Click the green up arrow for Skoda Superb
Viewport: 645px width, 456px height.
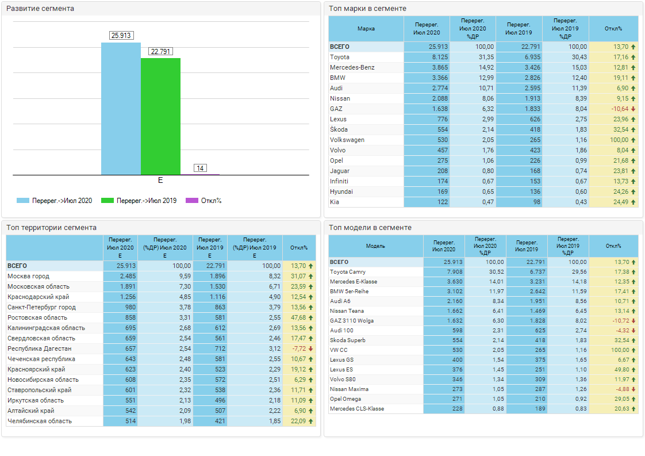[x=633, y=340]
